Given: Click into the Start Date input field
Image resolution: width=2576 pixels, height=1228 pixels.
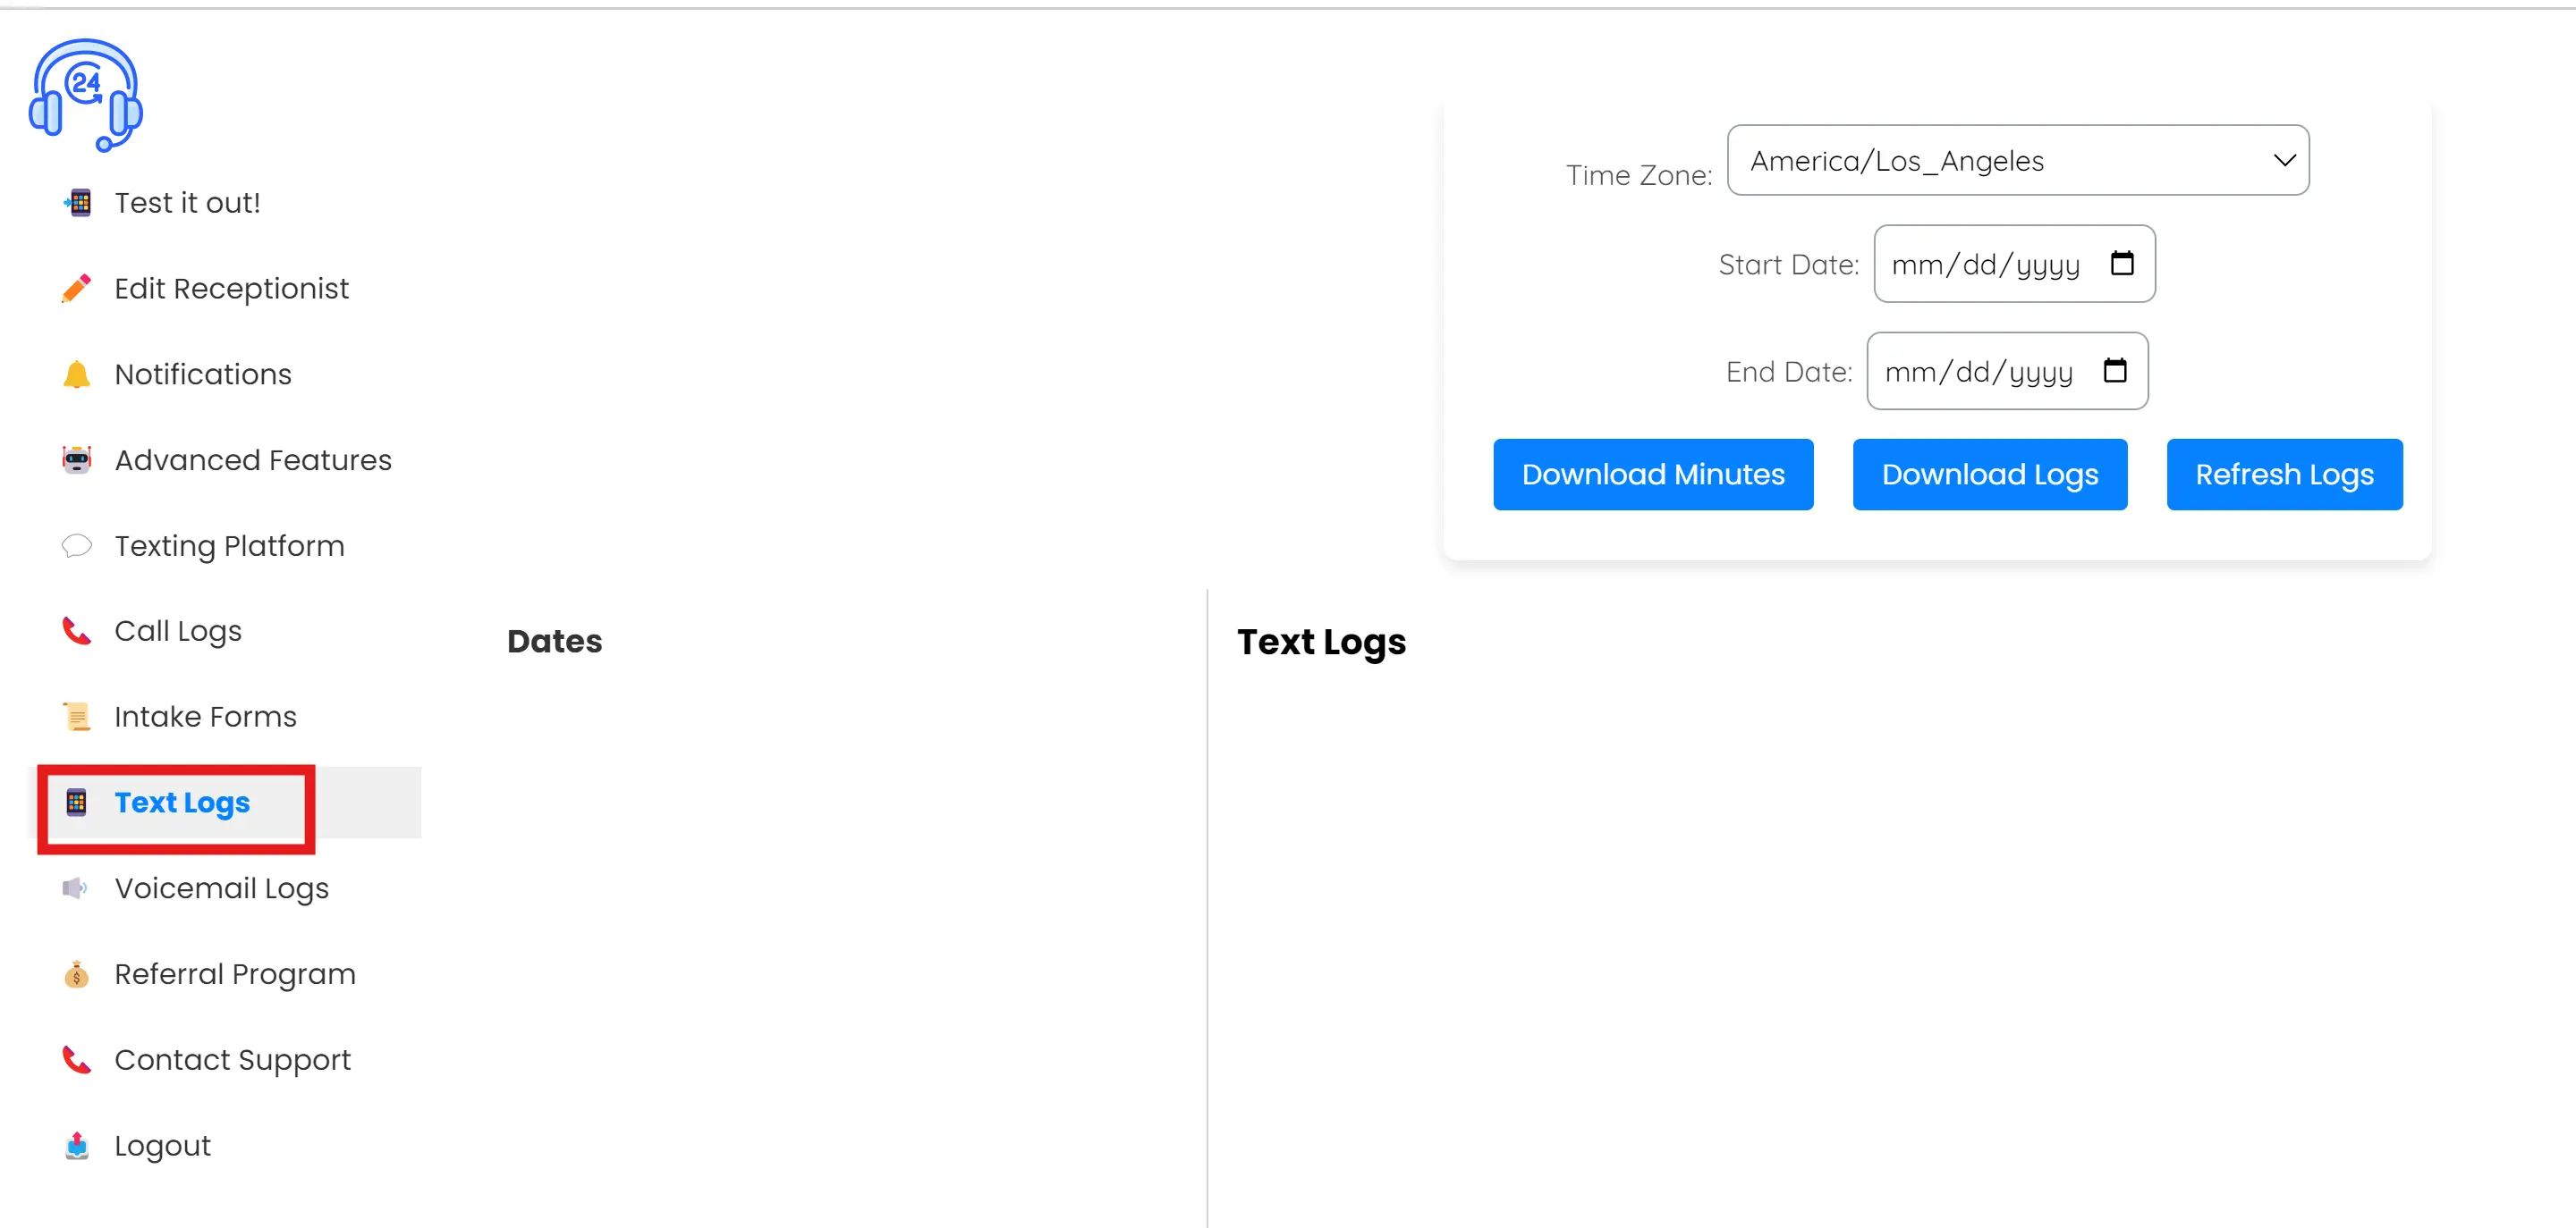Looking at the screenshot, I should coord(1984,265).
